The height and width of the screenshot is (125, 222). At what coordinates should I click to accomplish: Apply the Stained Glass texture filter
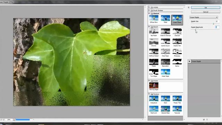(165, 110)
